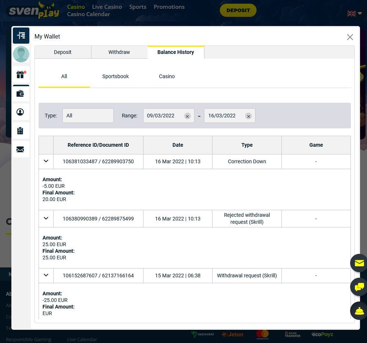The height and width of the screenshot is (343, 367).
Task: Switch to the Withdraw tab
Action: point(119,52)
